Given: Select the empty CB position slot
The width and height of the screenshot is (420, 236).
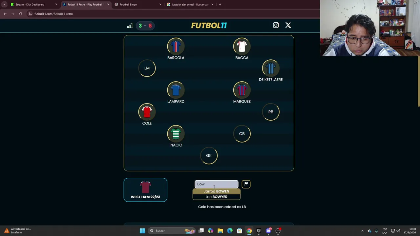Looking at the screenshot, I should click(242, 134).
